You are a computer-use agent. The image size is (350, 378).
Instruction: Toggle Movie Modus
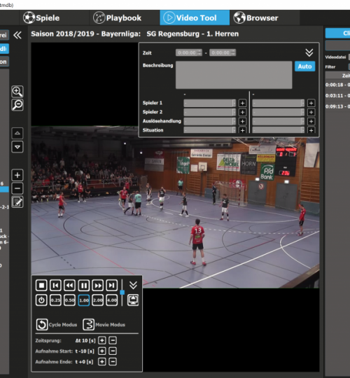coord(88,325)
